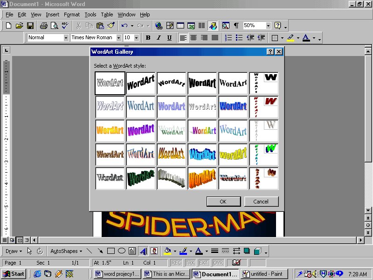Click the Print icon
Image resolution: width=373 pixels, height=280 pixels.
(43, 26)
